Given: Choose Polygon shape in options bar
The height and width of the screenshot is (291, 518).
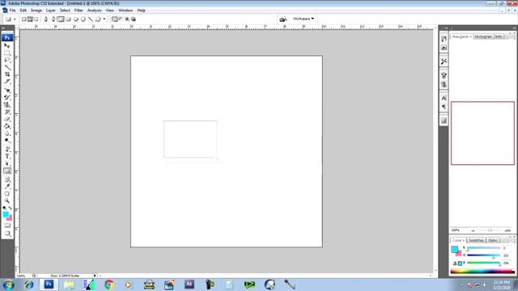Looking at the screenshot, I should [83, 19].
